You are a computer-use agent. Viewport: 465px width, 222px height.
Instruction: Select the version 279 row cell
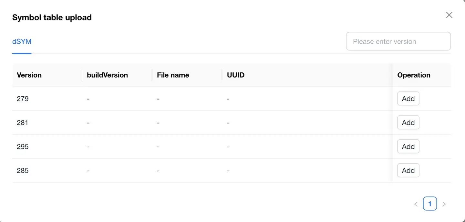pos(23,99)
